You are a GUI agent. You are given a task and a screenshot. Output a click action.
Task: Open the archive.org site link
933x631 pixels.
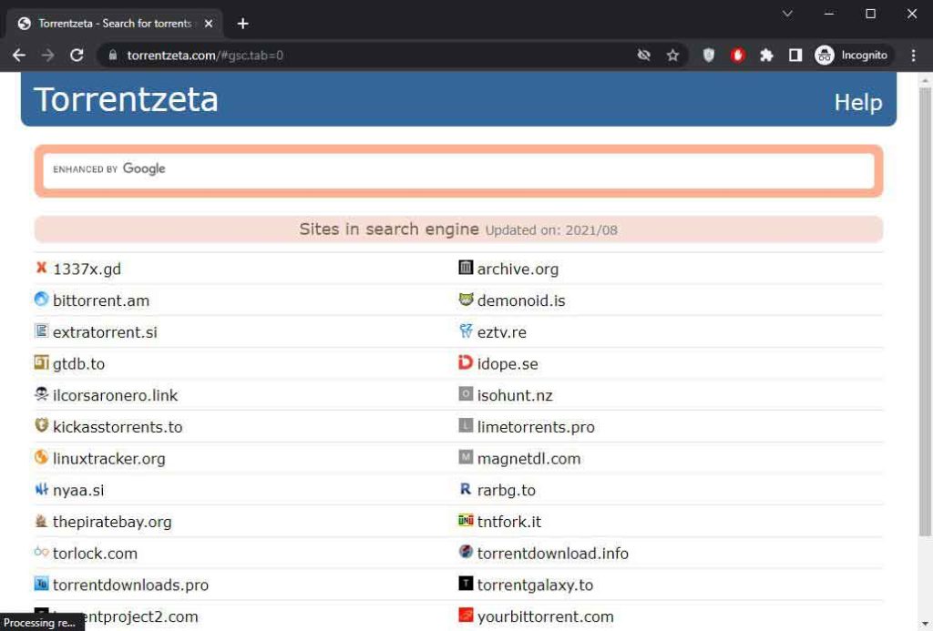coord(518,269)
